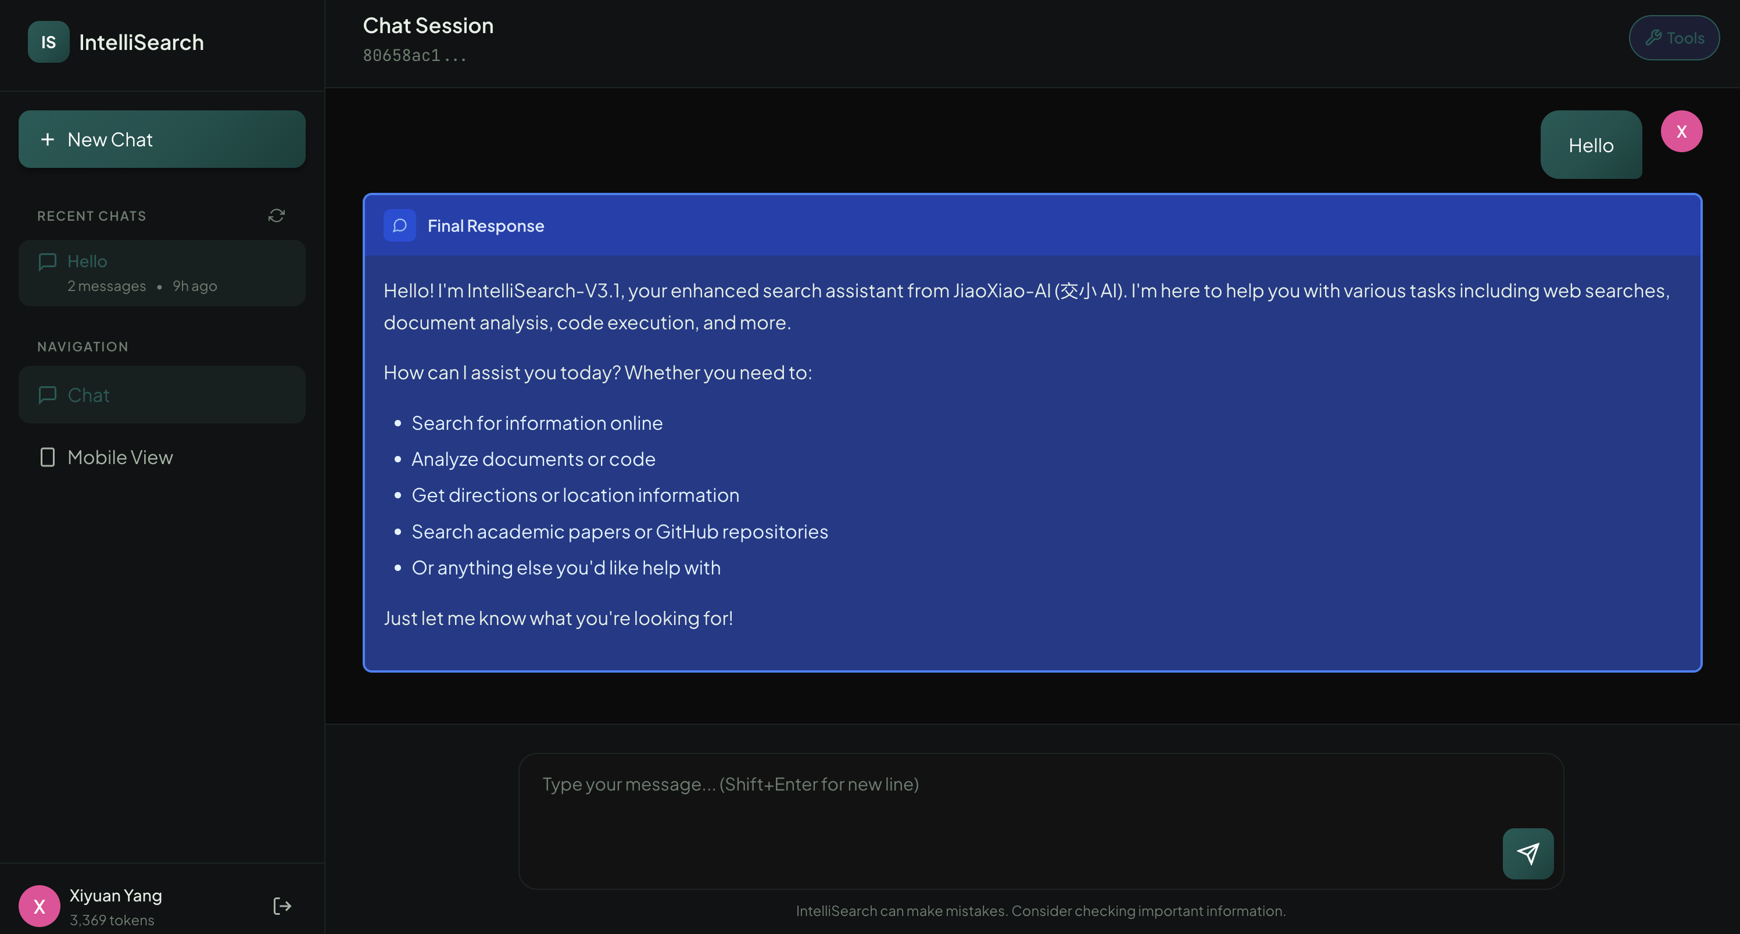Open the Tools panel
The height and width of the screenshot is (934, 1740).
point(1674,37)
